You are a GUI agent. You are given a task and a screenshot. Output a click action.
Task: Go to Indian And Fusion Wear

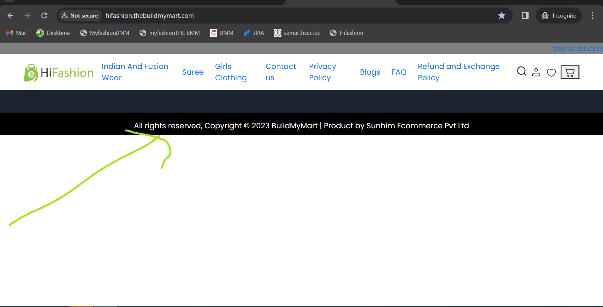click(x=135, y=72)
